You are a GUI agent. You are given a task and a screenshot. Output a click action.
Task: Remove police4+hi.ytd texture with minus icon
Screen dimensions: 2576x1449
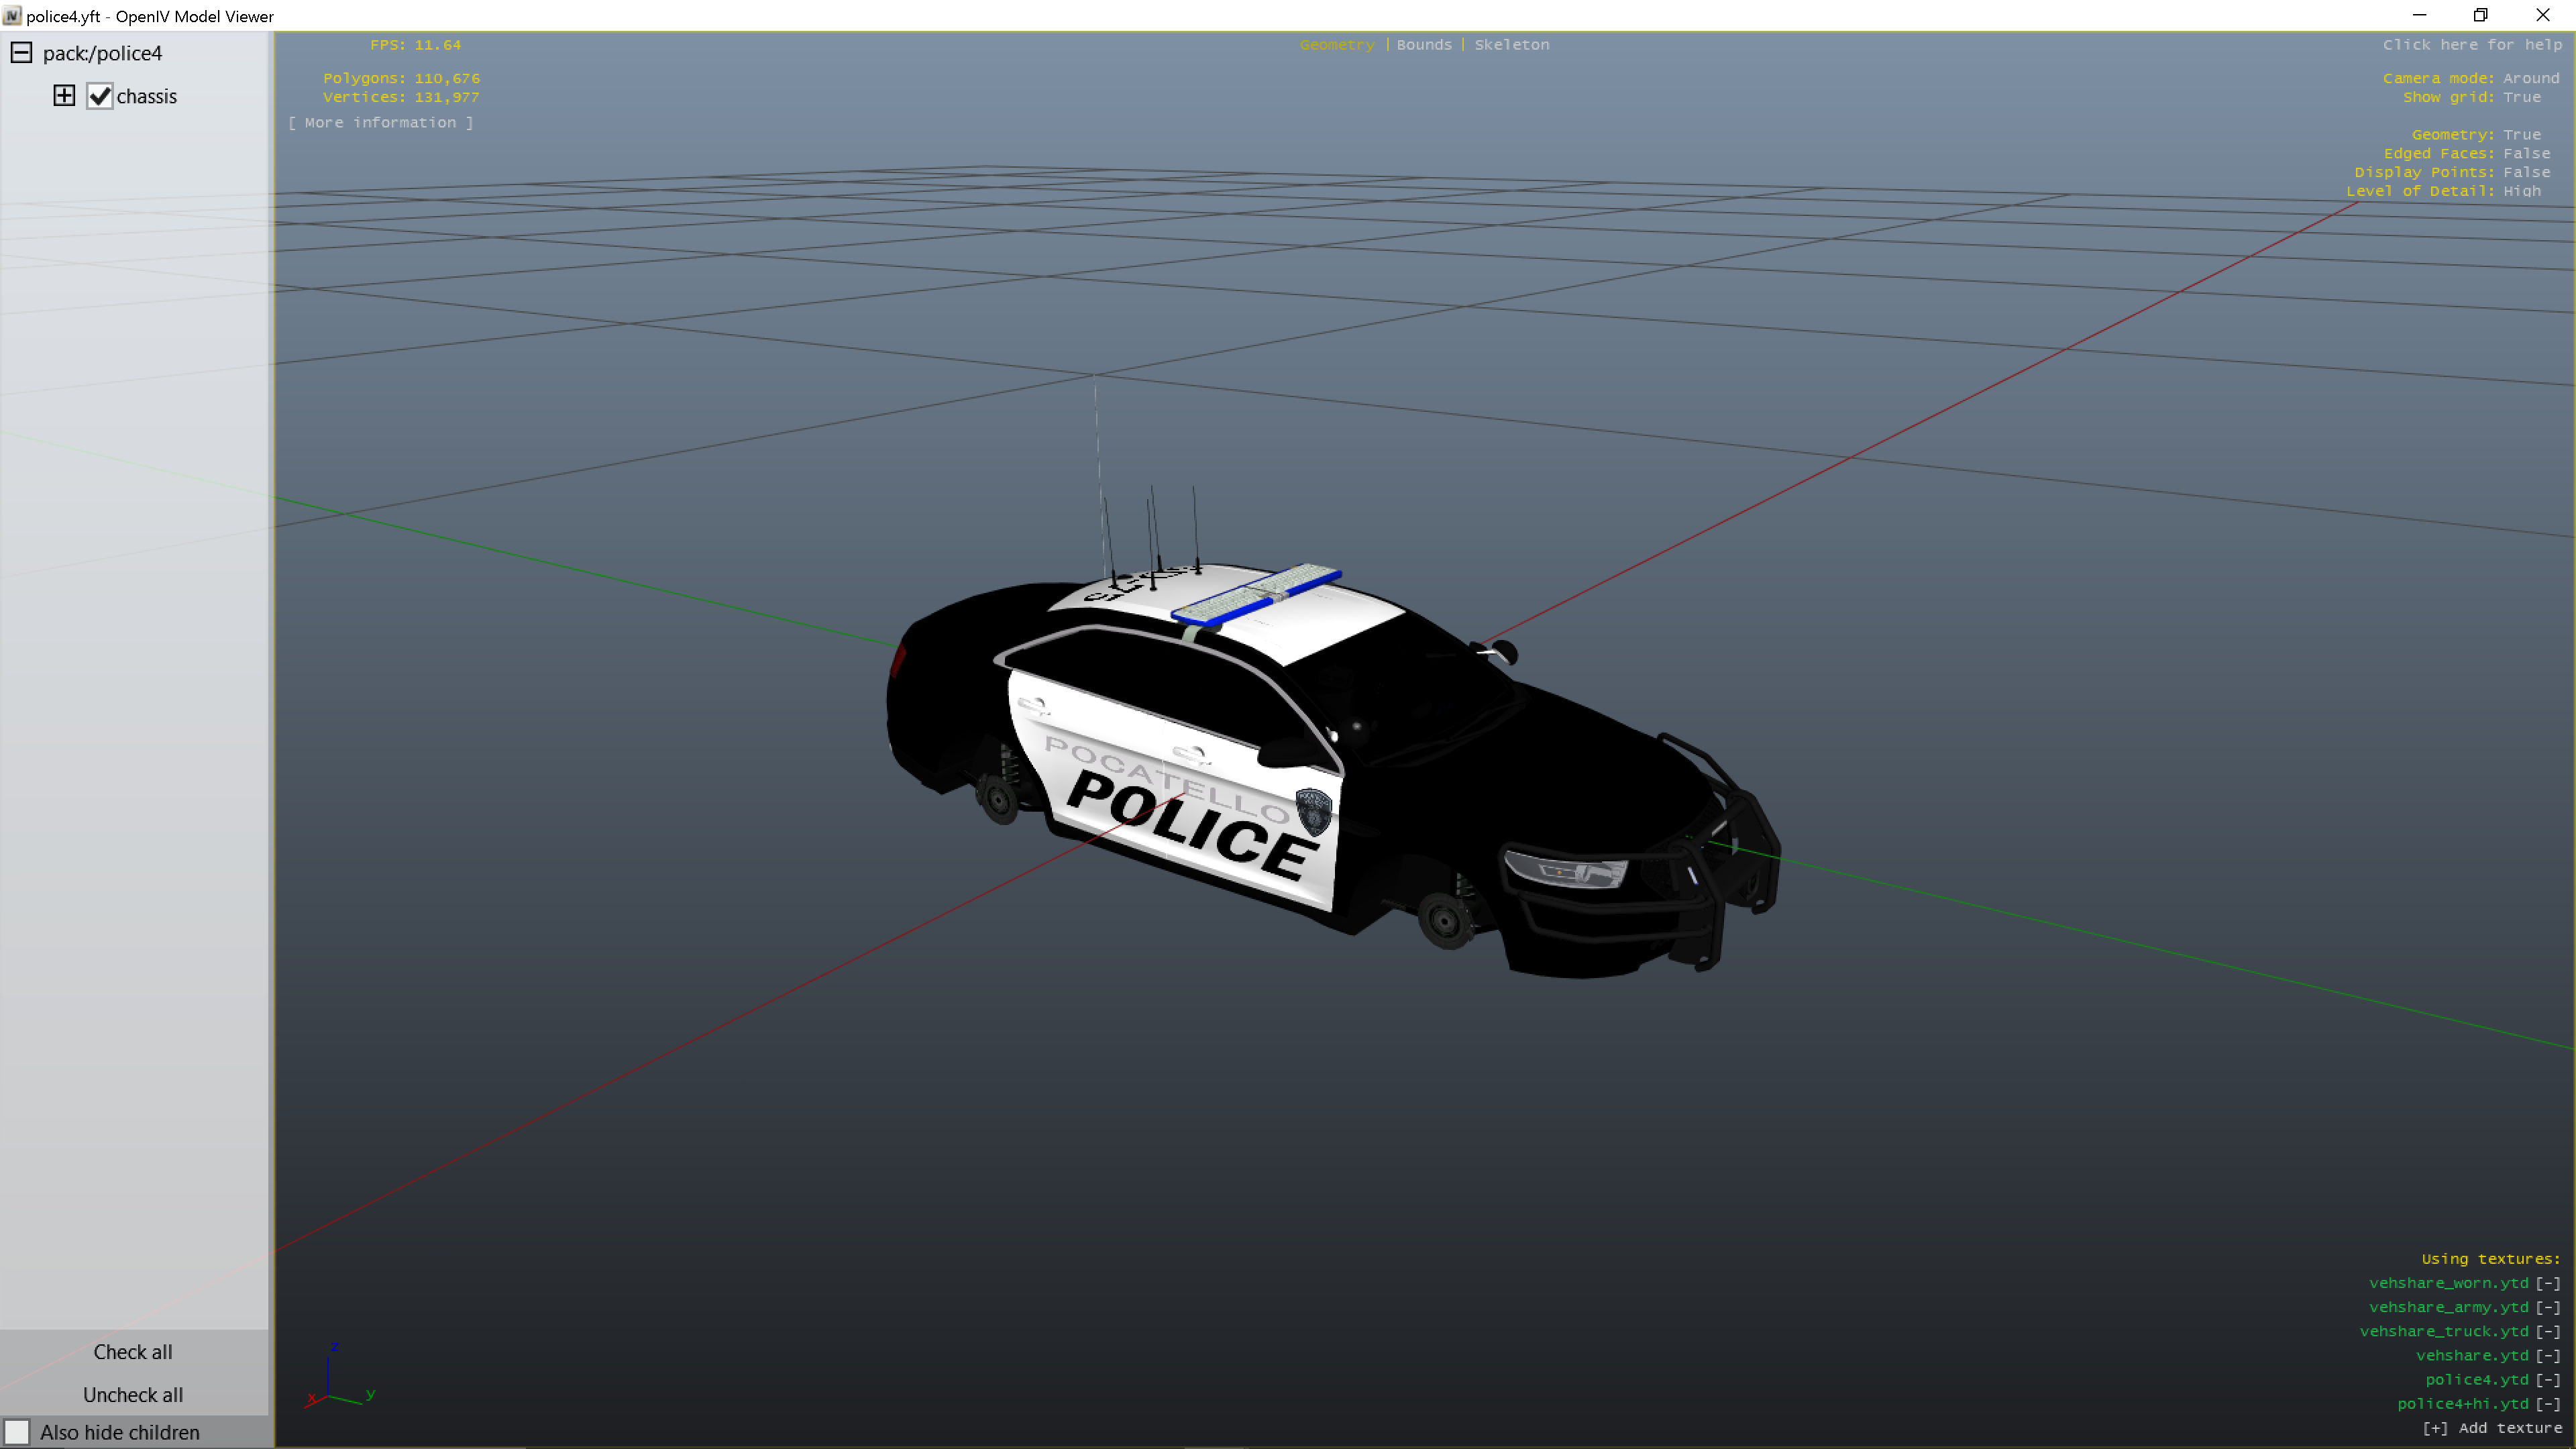[x=2547, y=1404]
